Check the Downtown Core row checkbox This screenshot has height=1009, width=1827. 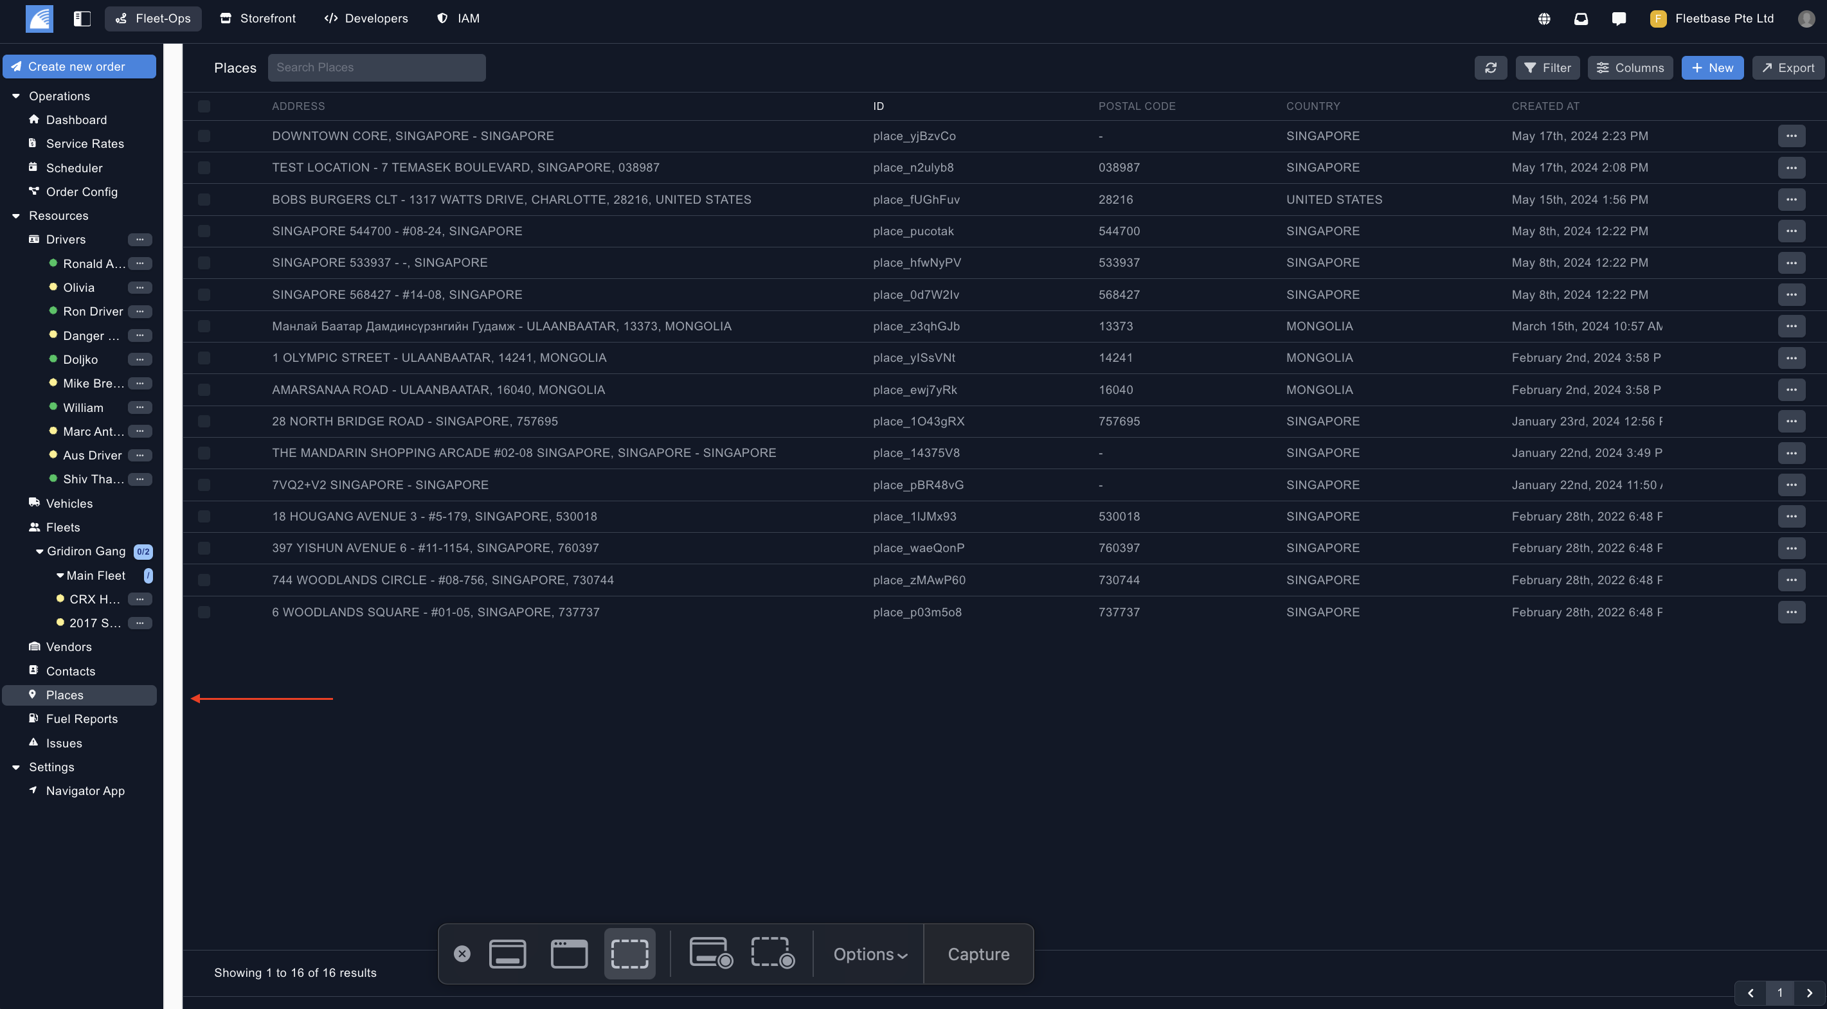[204, 136]
